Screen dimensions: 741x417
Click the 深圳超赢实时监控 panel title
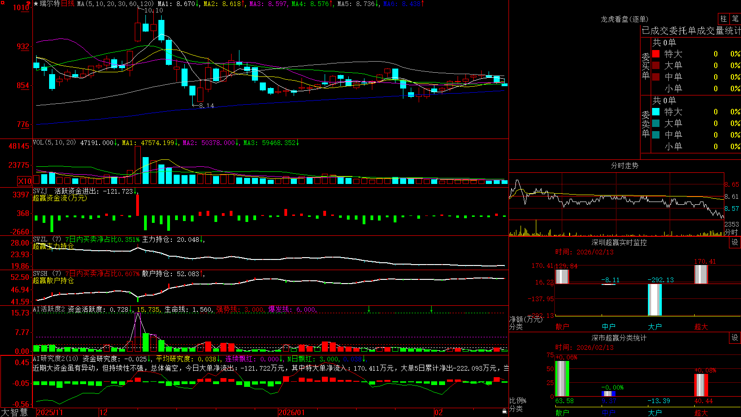pyautogui.click(x=619, y=242)
